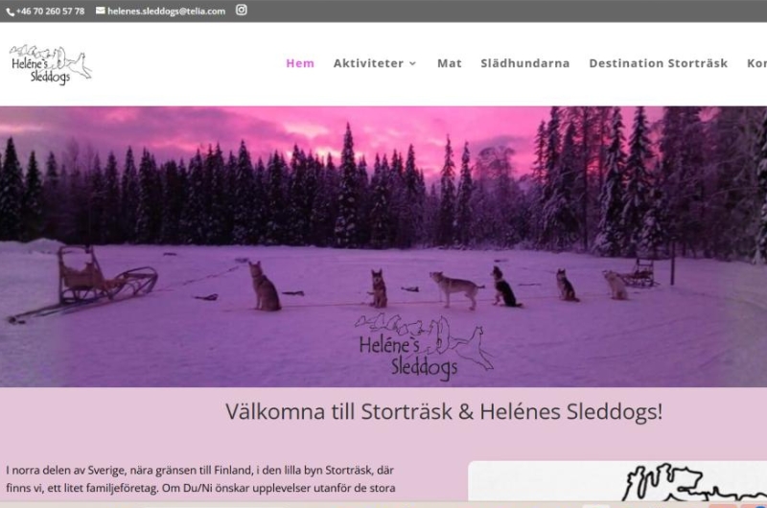767x508 pixels.
Task: Open Destination Storträsk page
Action: pos(658,63)
